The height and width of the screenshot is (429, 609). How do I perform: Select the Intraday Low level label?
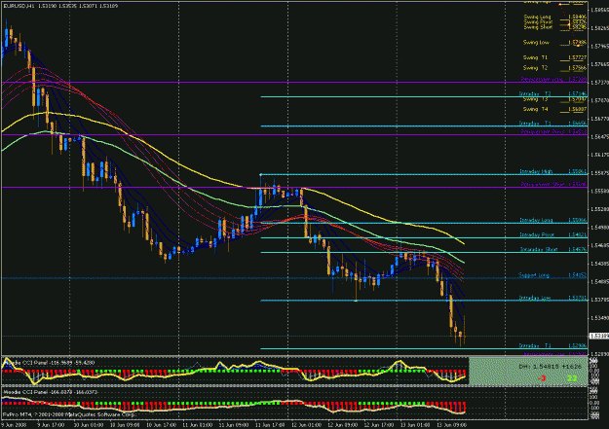(535, 299)
